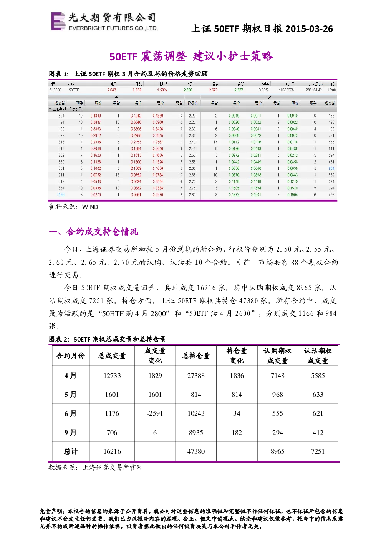Click the June call volume 555

coord(278,413)
